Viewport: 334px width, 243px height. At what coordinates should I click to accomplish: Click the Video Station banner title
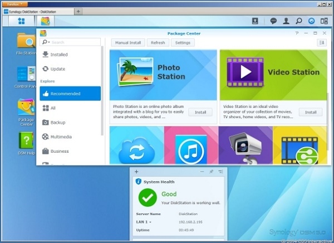(293, 72)
